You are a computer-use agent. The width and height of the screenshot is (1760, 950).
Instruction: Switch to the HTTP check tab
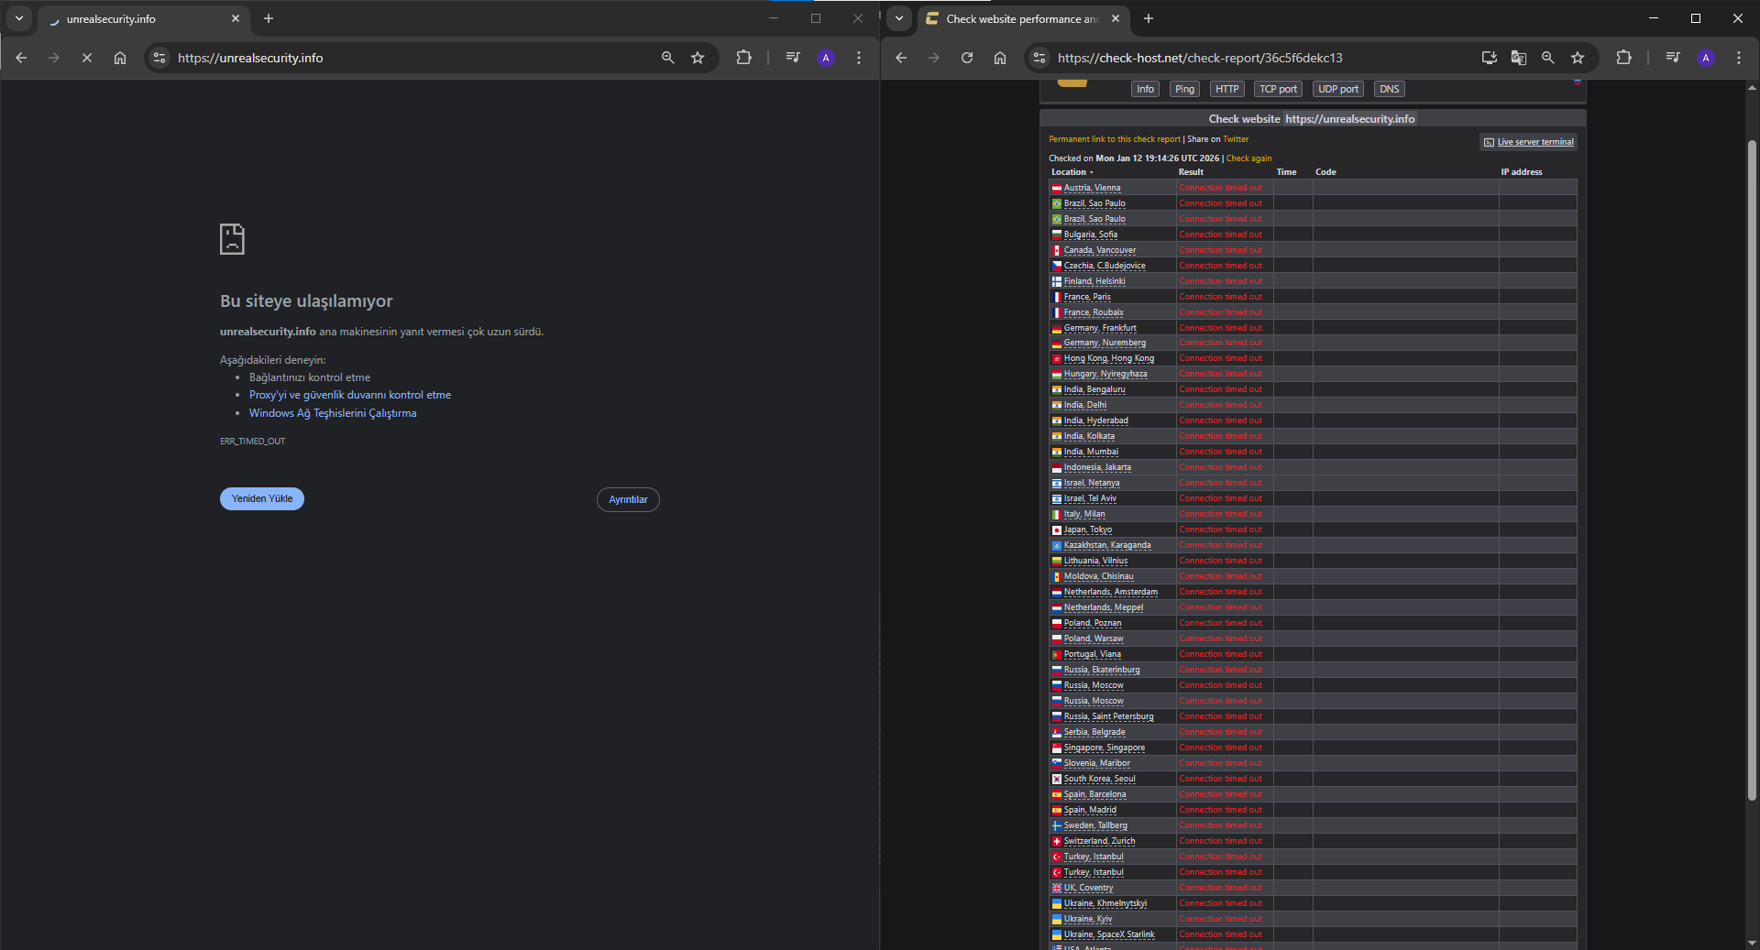click(1226, 89)
